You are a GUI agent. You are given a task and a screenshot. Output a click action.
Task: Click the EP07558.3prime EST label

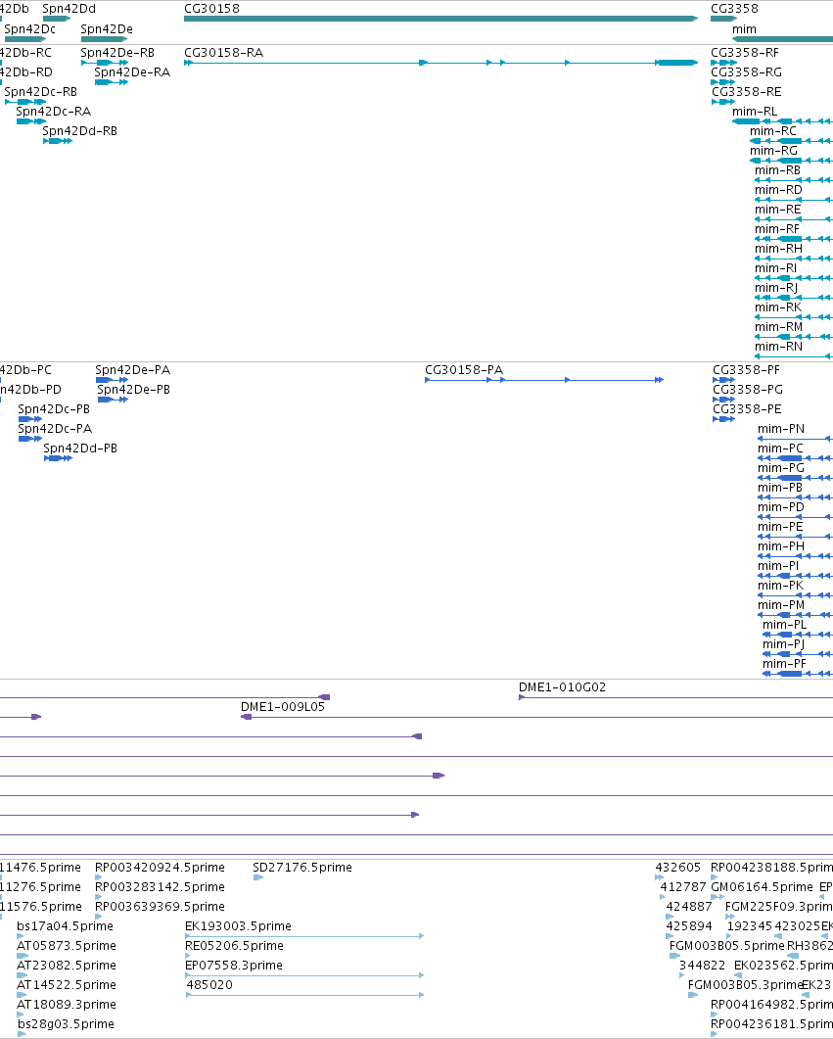click(234, 965)
